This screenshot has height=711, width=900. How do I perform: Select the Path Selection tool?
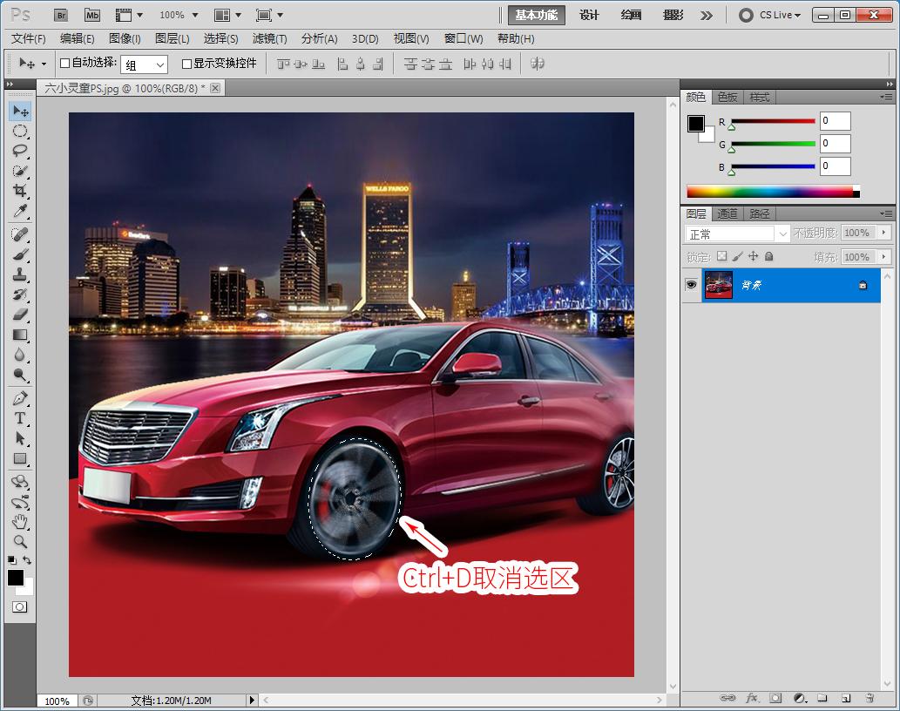point(20,438)
